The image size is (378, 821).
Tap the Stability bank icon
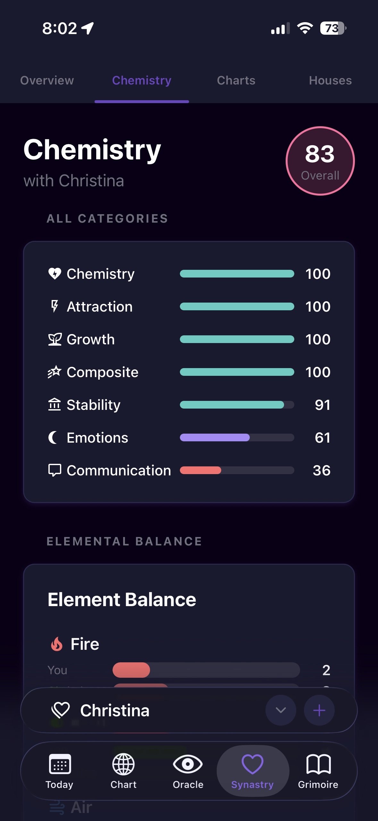tap(55, 405)
